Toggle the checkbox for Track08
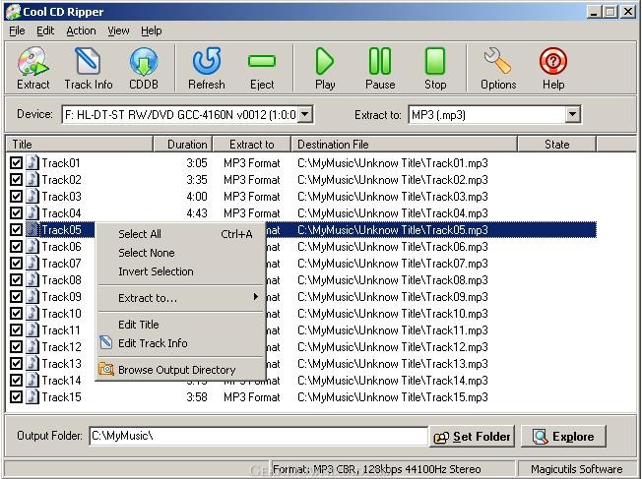 pos(16,280)
